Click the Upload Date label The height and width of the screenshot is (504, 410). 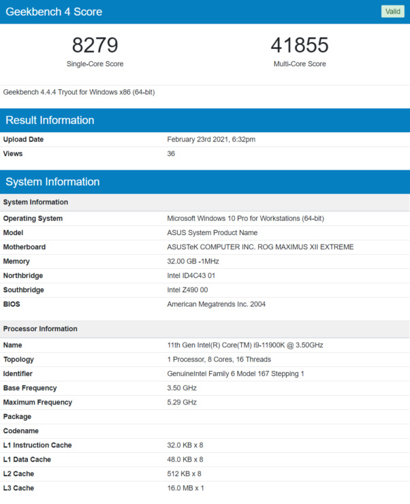23,140
